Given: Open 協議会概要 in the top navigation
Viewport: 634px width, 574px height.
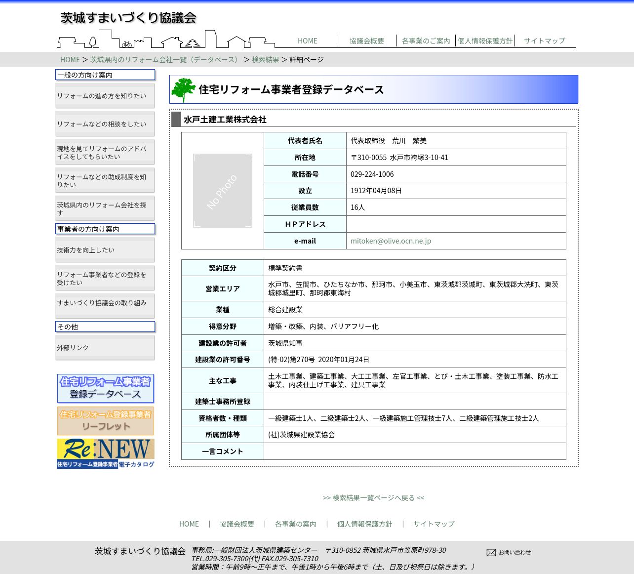Looking at the screenshot, I should point(367,41).
